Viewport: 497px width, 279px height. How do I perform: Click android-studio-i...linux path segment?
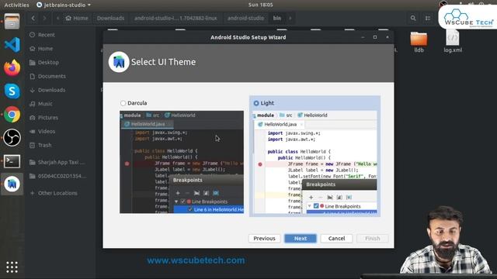point(176,19)
